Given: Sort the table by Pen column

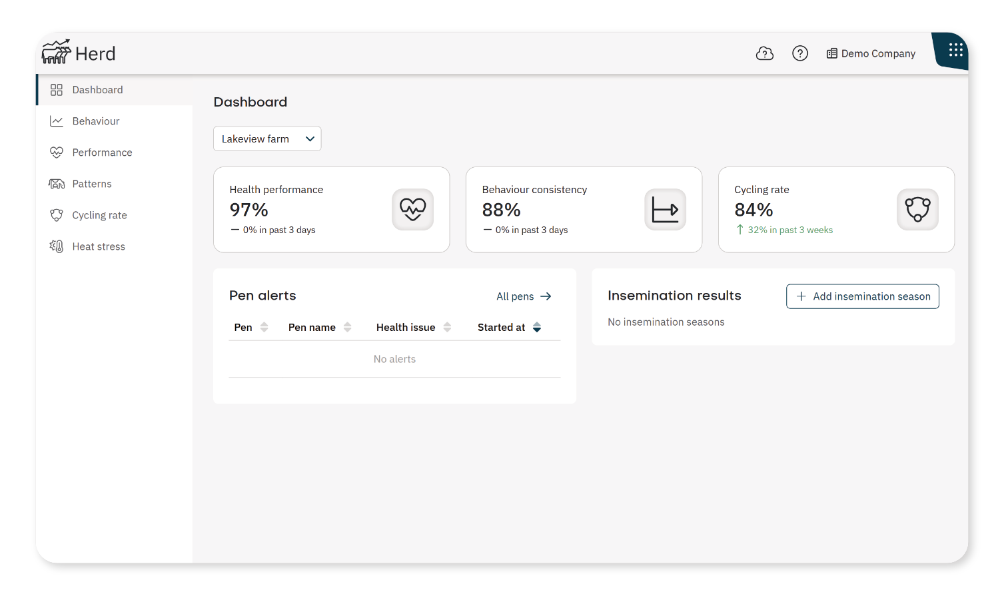Looking at the screenshot, I should click(x=264, y=327).
